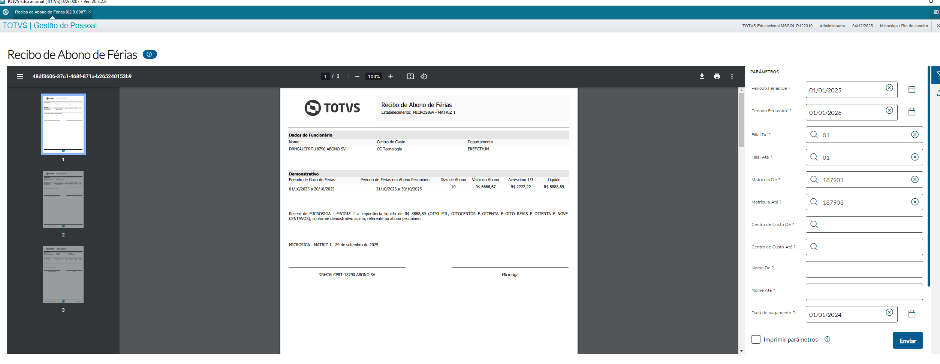This screenshot has width=940, height=364.
Task: Open calendar for Período Férias De
Action: (x=912, y=89)
